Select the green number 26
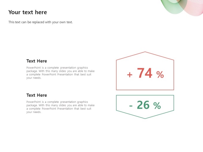The height and width of the screenshot is (152, 203). point(143,105)
